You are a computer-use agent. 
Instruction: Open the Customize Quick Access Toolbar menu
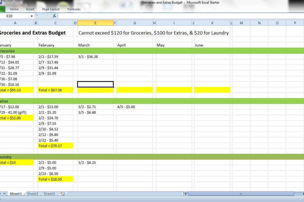click(24, 2)
